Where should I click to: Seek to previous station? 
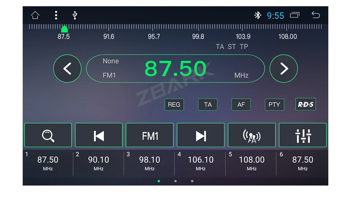99,135
